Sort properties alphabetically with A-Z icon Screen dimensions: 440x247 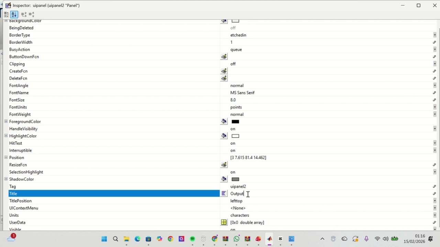14,14
